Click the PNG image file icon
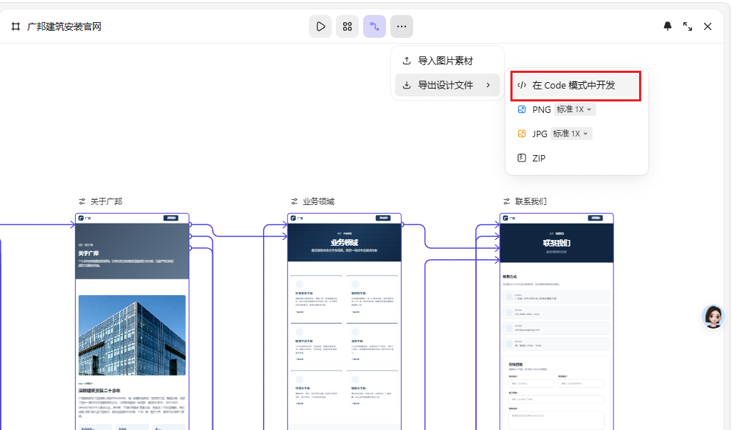This screenshot has width=732, height=430. point(522,109)
